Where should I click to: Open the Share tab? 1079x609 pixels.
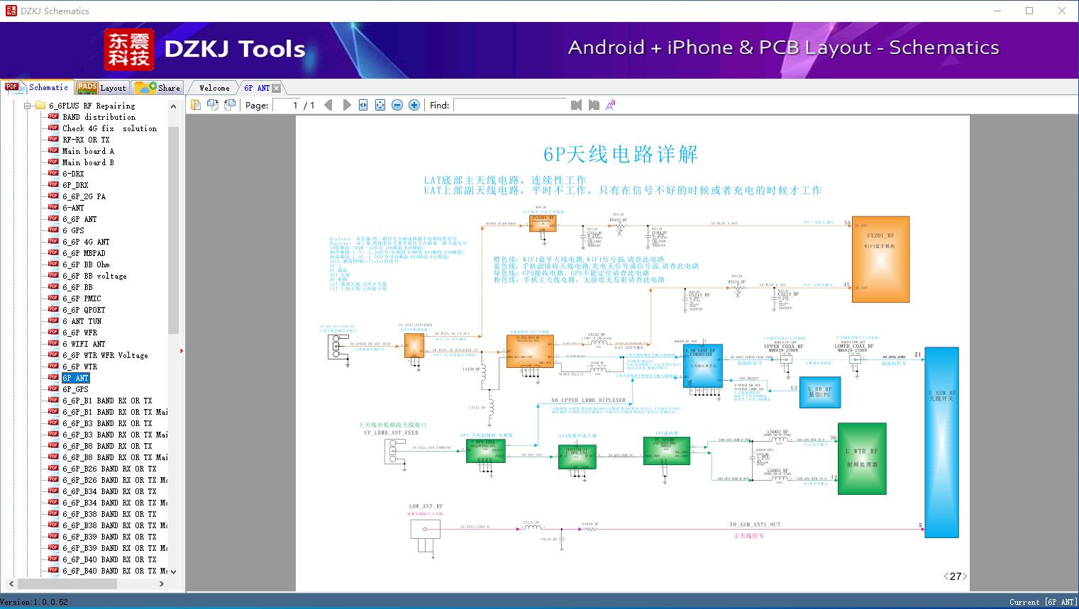(157, 88)
